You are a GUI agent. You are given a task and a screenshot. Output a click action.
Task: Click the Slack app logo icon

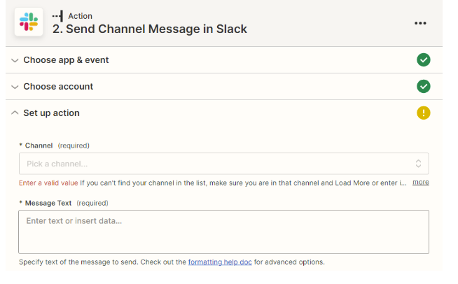tap(29, 22)
